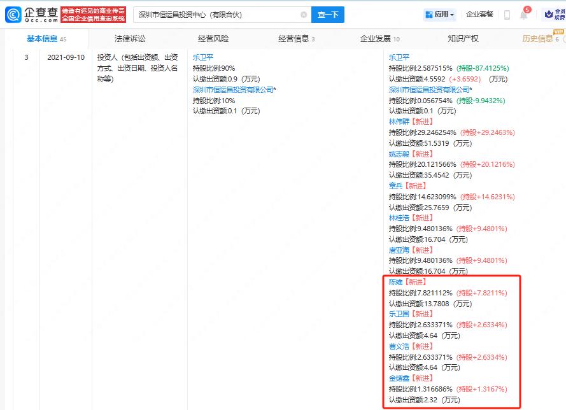Open 陈维 investor link
This screenshot has width=566, height=410.
point(395,282)
